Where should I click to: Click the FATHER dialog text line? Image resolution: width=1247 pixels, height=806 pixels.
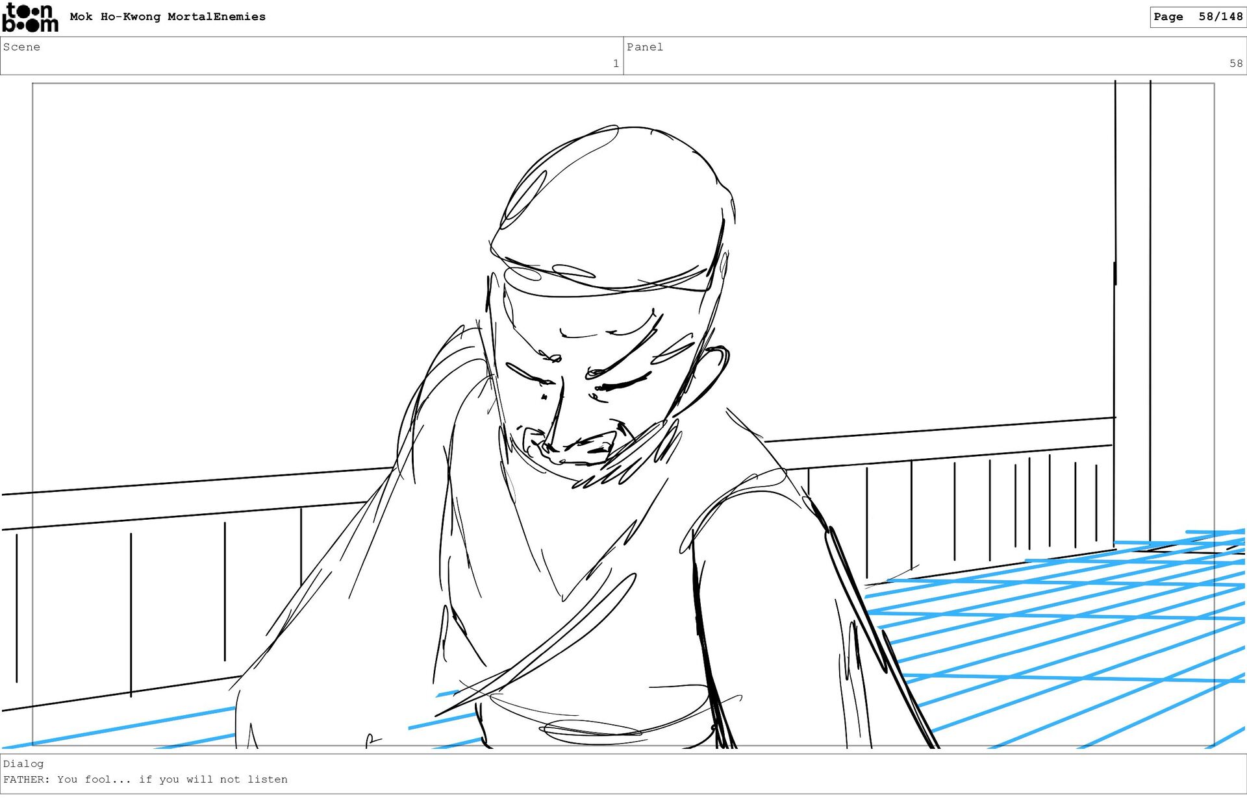pyautogui.click(x=145, y=779)
